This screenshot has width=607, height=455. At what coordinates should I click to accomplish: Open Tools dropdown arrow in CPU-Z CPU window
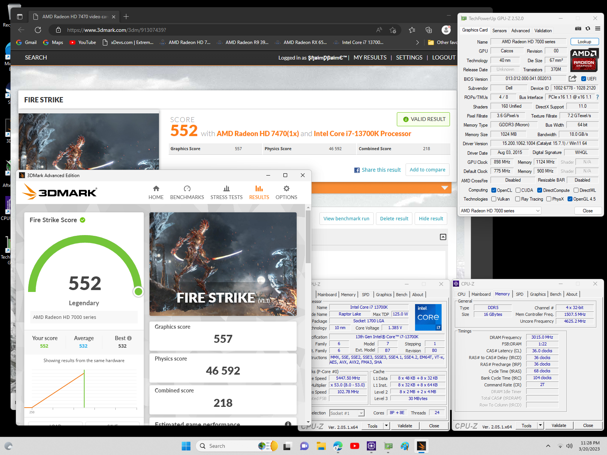pyautogui.click(x=386, y=426)
